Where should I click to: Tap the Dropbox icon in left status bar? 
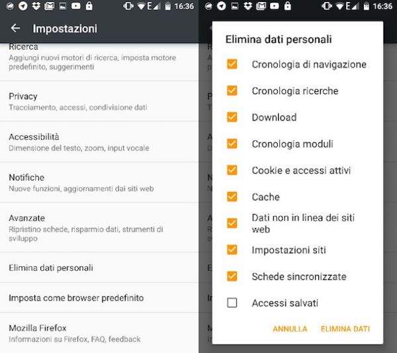coord(36,6)
